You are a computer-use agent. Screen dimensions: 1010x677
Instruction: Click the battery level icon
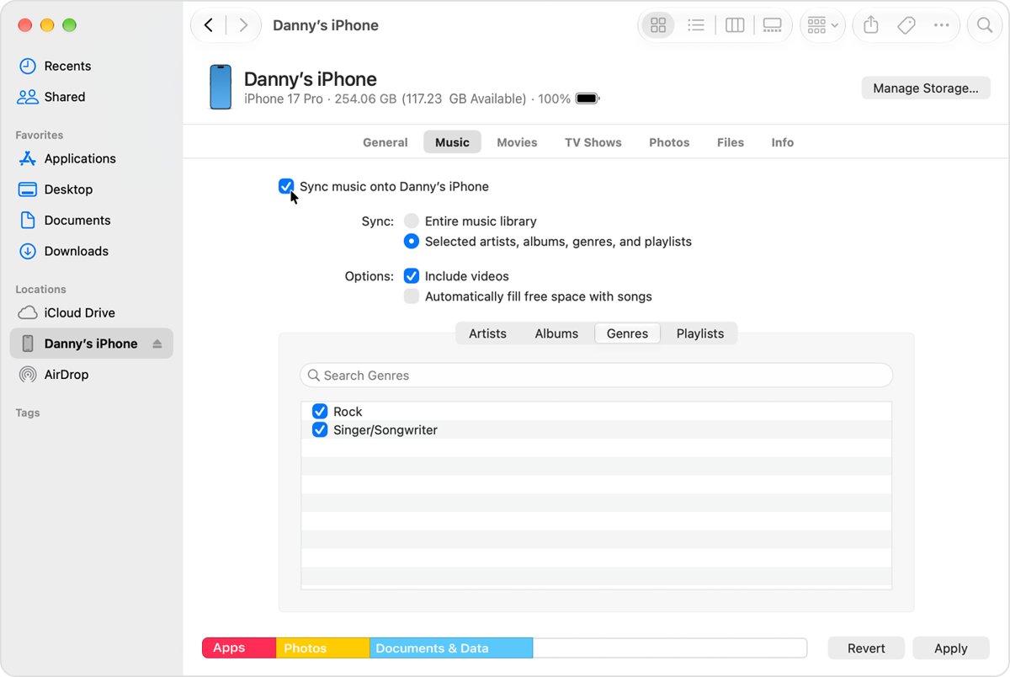pyautogui.click(x=587, y=99)
